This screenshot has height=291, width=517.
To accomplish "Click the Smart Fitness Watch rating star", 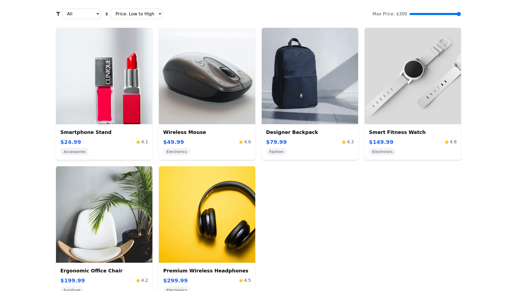I will coord(447,142).
